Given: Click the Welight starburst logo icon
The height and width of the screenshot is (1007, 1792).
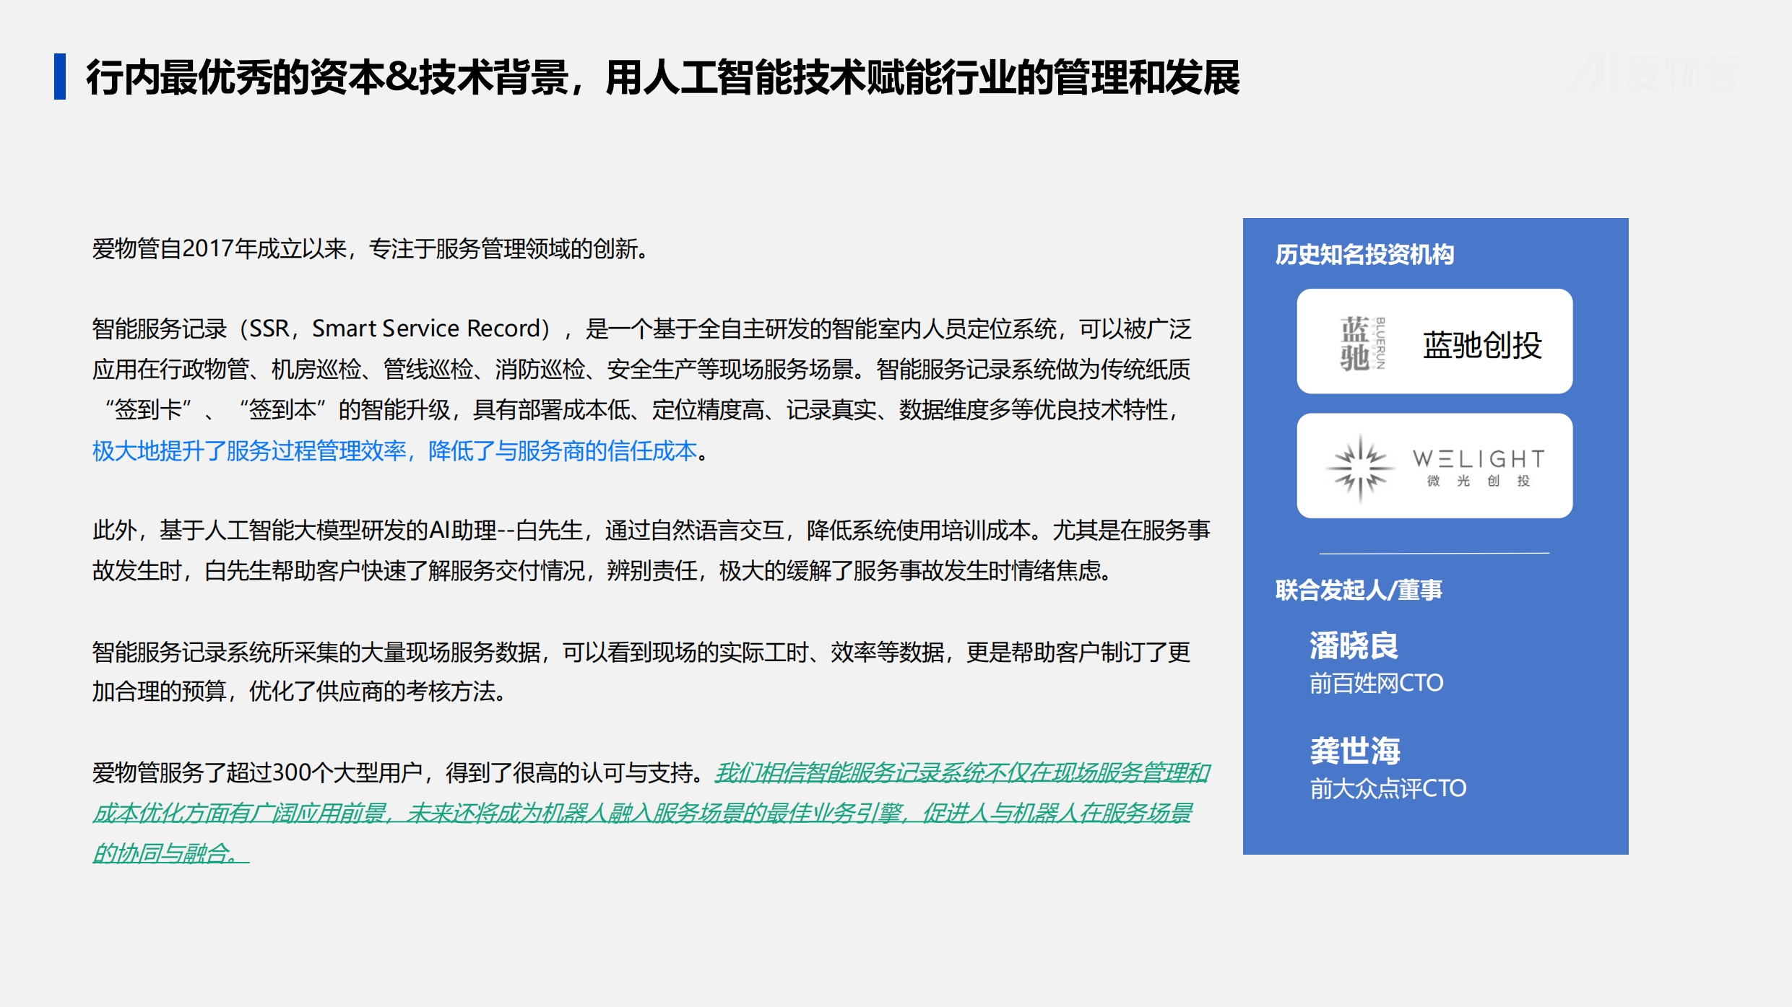Looking at the screenshot, I should point(1360,468).
